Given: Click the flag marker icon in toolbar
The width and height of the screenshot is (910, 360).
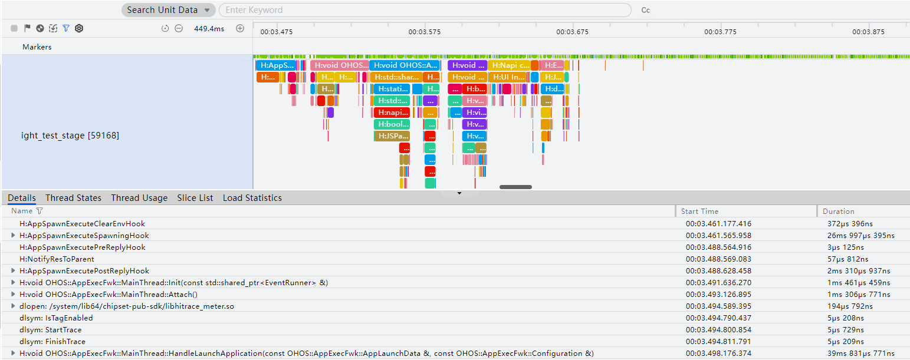Looking at the screenshot, I should 27,28.
